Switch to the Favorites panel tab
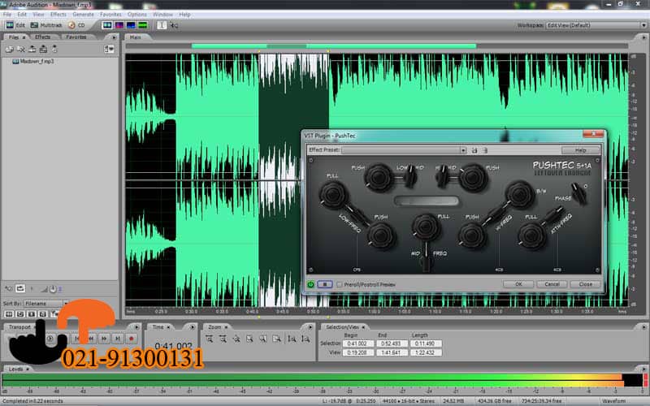 (x=76, y=37)
